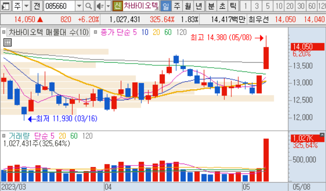Click the 325.64% volume ratio in the quote bar
Viewport: 326px width, 191px height.
[162, 19]
